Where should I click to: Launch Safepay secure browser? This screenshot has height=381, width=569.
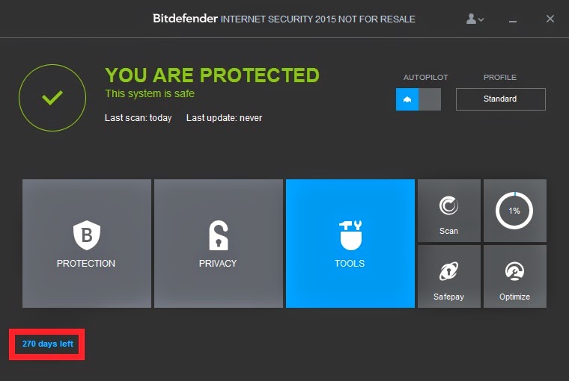(449, 276)
